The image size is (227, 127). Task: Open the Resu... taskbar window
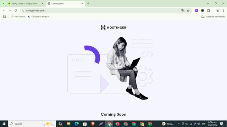[x=168, y=124]
